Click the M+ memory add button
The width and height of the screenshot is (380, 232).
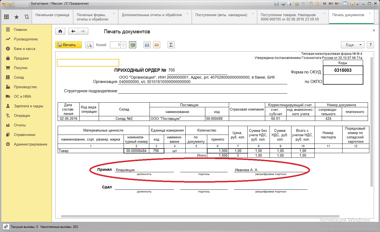point(331,4)
